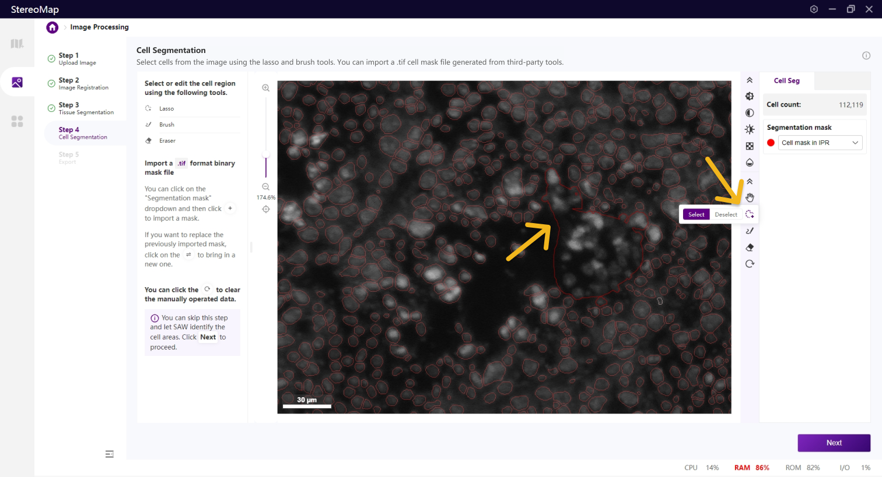Click the purple Next button
This screenshot has width=882, height=477.
coord(834,443)
